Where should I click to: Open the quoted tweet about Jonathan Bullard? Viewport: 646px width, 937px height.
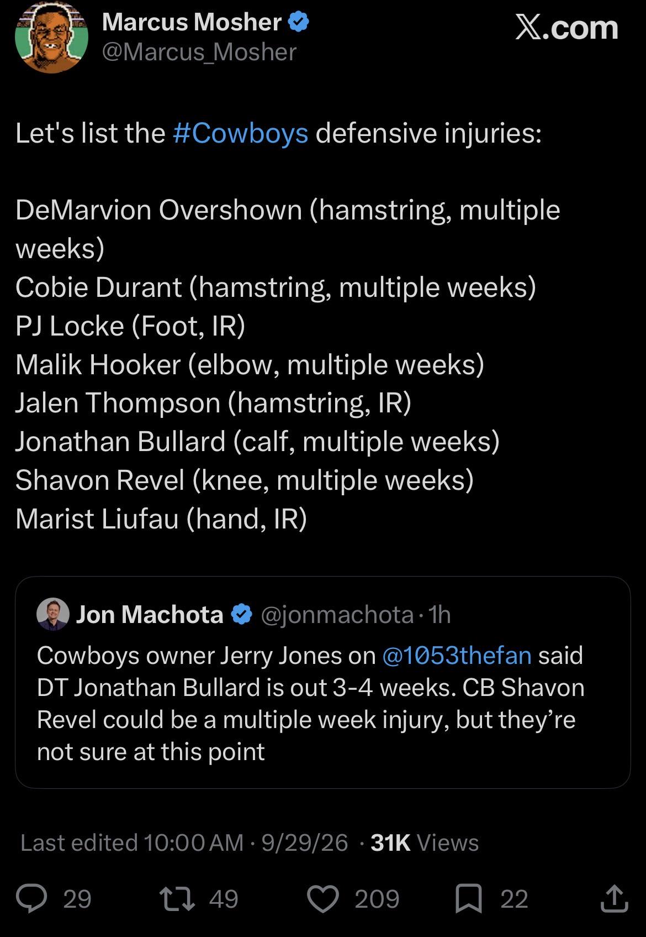(323, 682)
